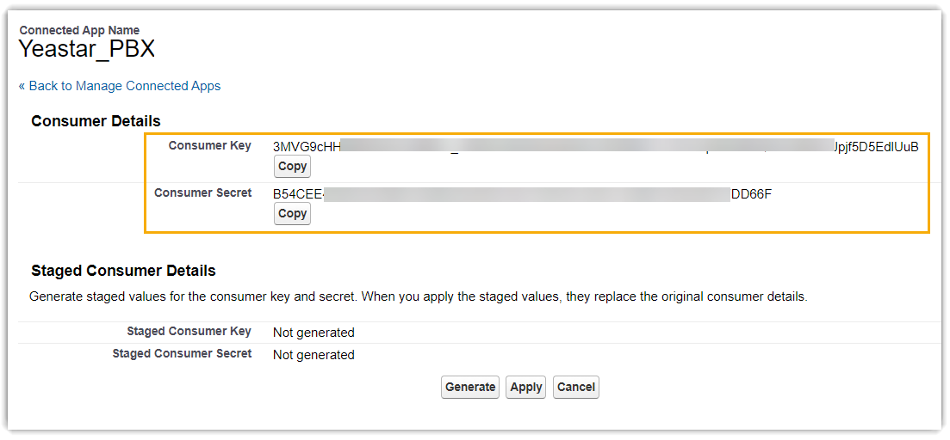Click the Consumer Details section heading

coord(96,121)
